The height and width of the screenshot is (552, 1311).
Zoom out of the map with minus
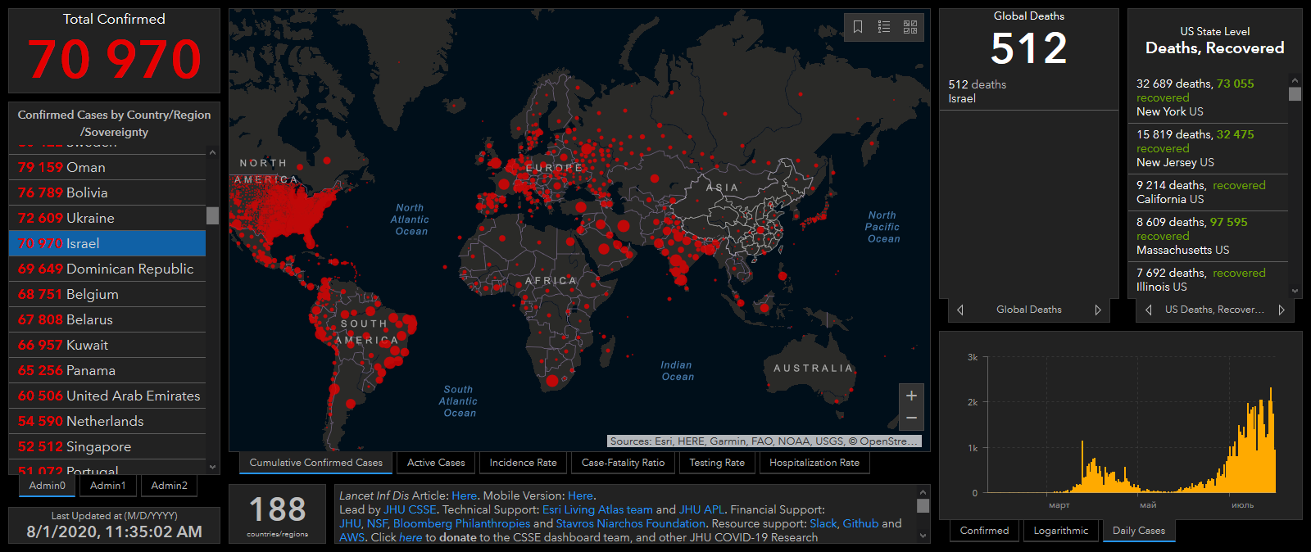pyautogui.click(x=911, y=419)
